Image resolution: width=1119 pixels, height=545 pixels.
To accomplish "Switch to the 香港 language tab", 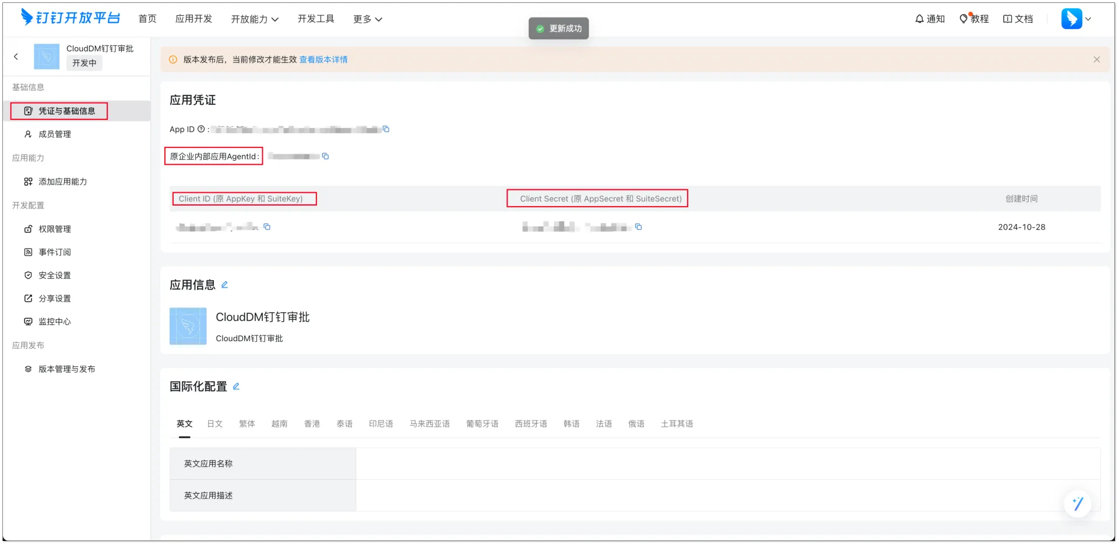I will coord(312,424).
